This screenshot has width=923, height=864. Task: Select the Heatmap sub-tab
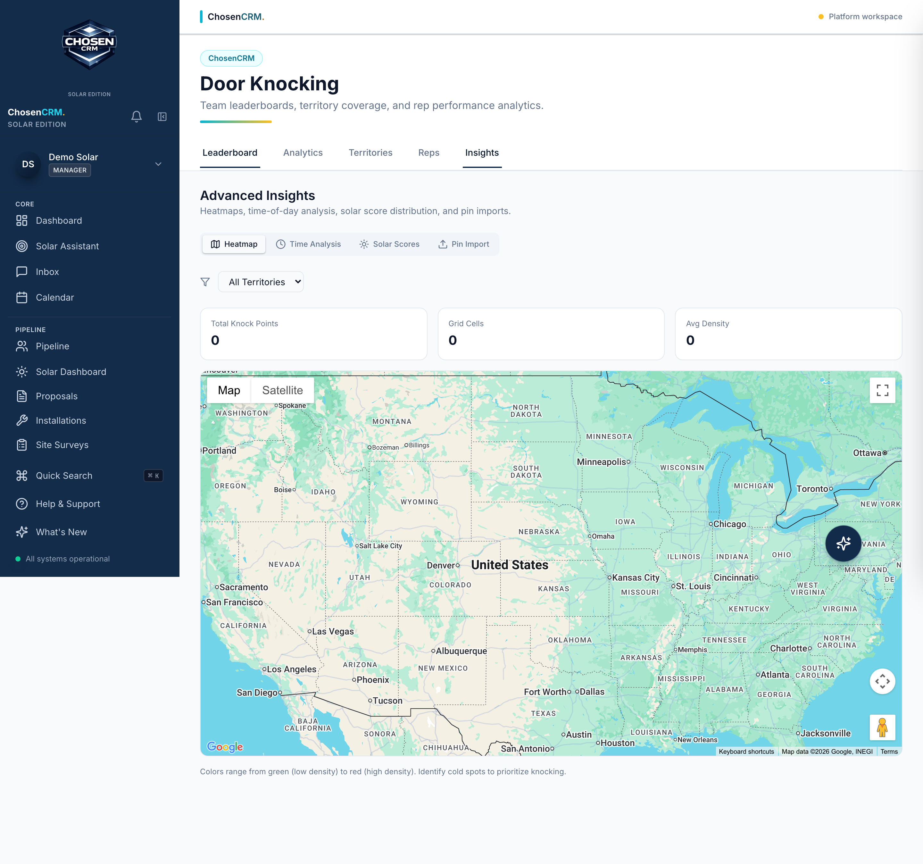[x=234, y=244]
